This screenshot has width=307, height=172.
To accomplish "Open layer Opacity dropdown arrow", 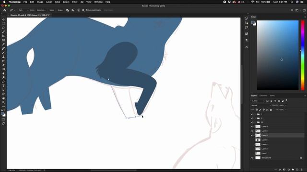I will 286,105.
